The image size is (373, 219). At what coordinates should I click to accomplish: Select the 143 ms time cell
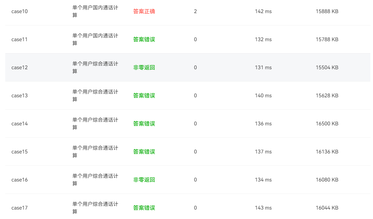[263, 208]
